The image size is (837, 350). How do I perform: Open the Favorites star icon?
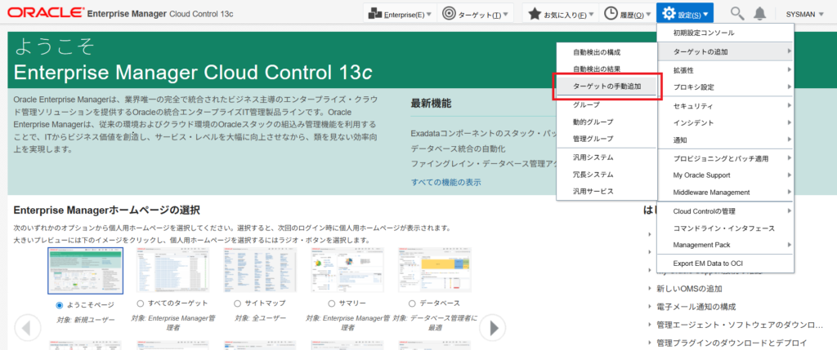pos(534,13)
